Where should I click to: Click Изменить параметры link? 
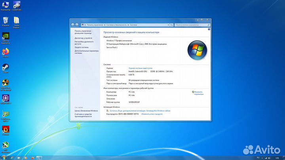199,93
